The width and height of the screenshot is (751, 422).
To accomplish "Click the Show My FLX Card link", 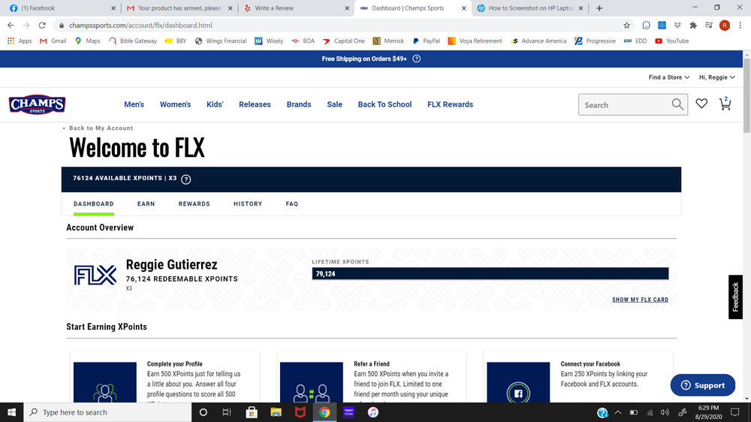I will point(640,300).
